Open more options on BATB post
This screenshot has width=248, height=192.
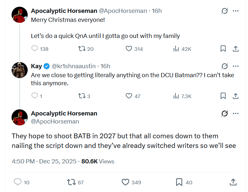(x=236, y=114)
